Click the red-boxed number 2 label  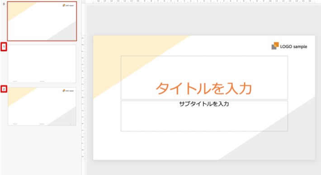pyautogui.click(x=4, y=89)
